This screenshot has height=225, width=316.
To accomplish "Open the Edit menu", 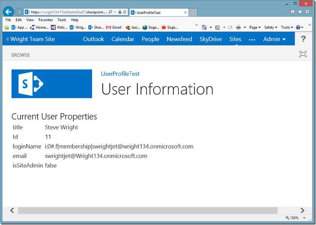I will [x=19, y=20].
